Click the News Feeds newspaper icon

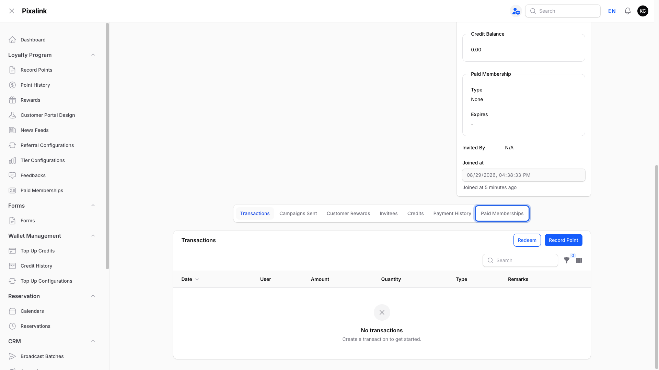pyautogui.click(x=12, y=130)
